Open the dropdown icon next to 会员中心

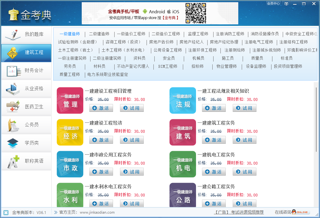coord(286,4)
